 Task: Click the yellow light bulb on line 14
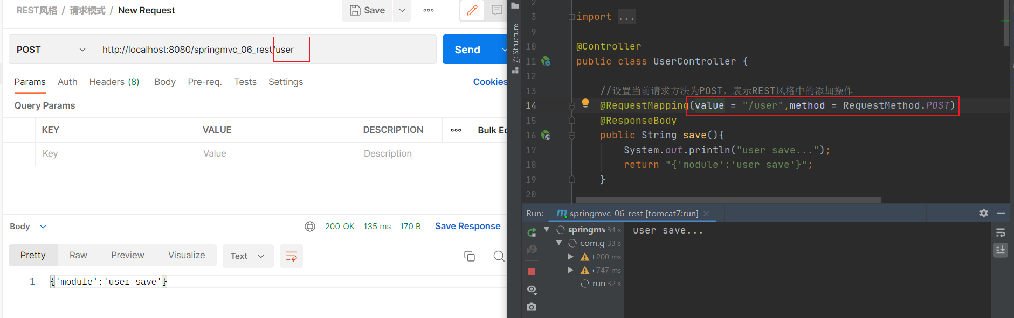pyautogui.click(x=585, y=103)
